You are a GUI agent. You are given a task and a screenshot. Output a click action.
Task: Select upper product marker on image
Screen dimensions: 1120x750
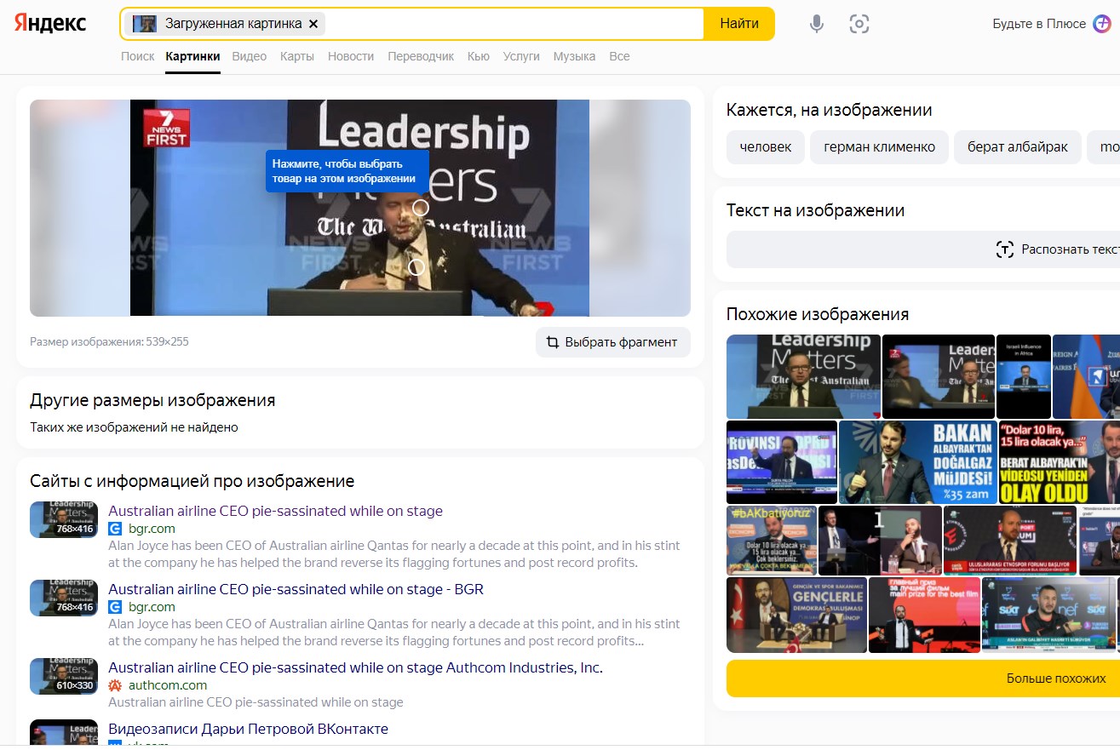(x=420, y=207)
